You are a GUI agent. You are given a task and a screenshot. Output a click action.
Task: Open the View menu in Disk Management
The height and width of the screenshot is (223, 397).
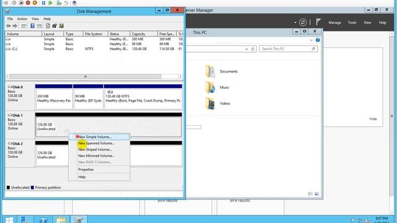pos(35,19)
